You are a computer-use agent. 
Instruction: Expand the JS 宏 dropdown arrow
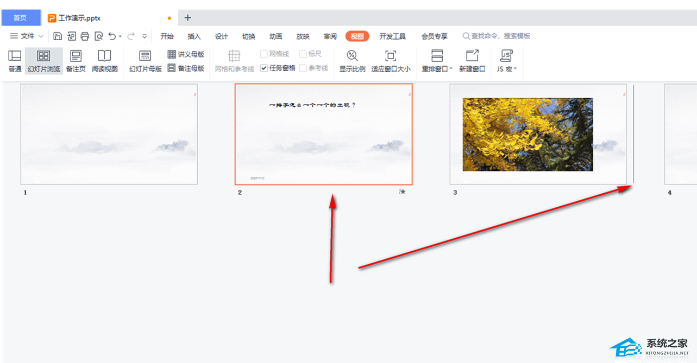pyautogui.click(x=515, y=69)
